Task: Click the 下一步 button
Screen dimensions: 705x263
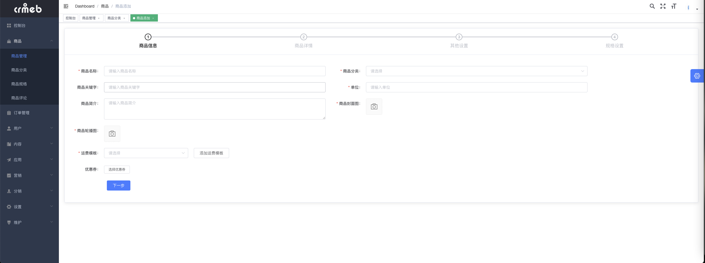Action: tap(119, 185)
